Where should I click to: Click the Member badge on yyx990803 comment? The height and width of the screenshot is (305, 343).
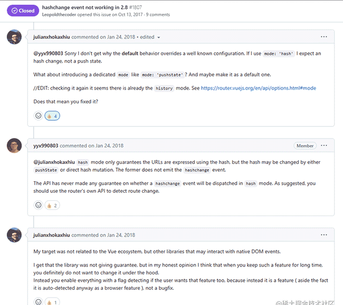point(305,145)
